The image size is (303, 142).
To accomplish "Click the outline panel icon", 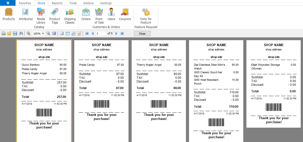I will coord(62,33).
